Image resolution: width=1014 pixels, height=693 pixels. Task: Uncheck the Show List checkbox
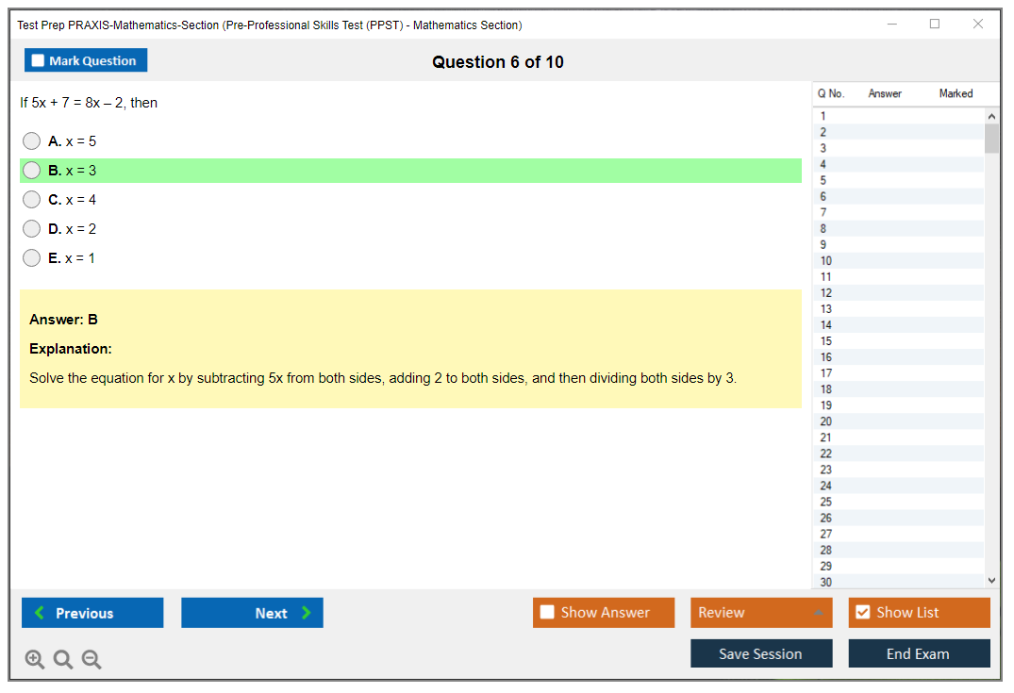click(x=862, y=613)
